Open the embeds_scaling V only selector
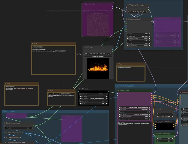The image size is (188, 144). point(139,45)
